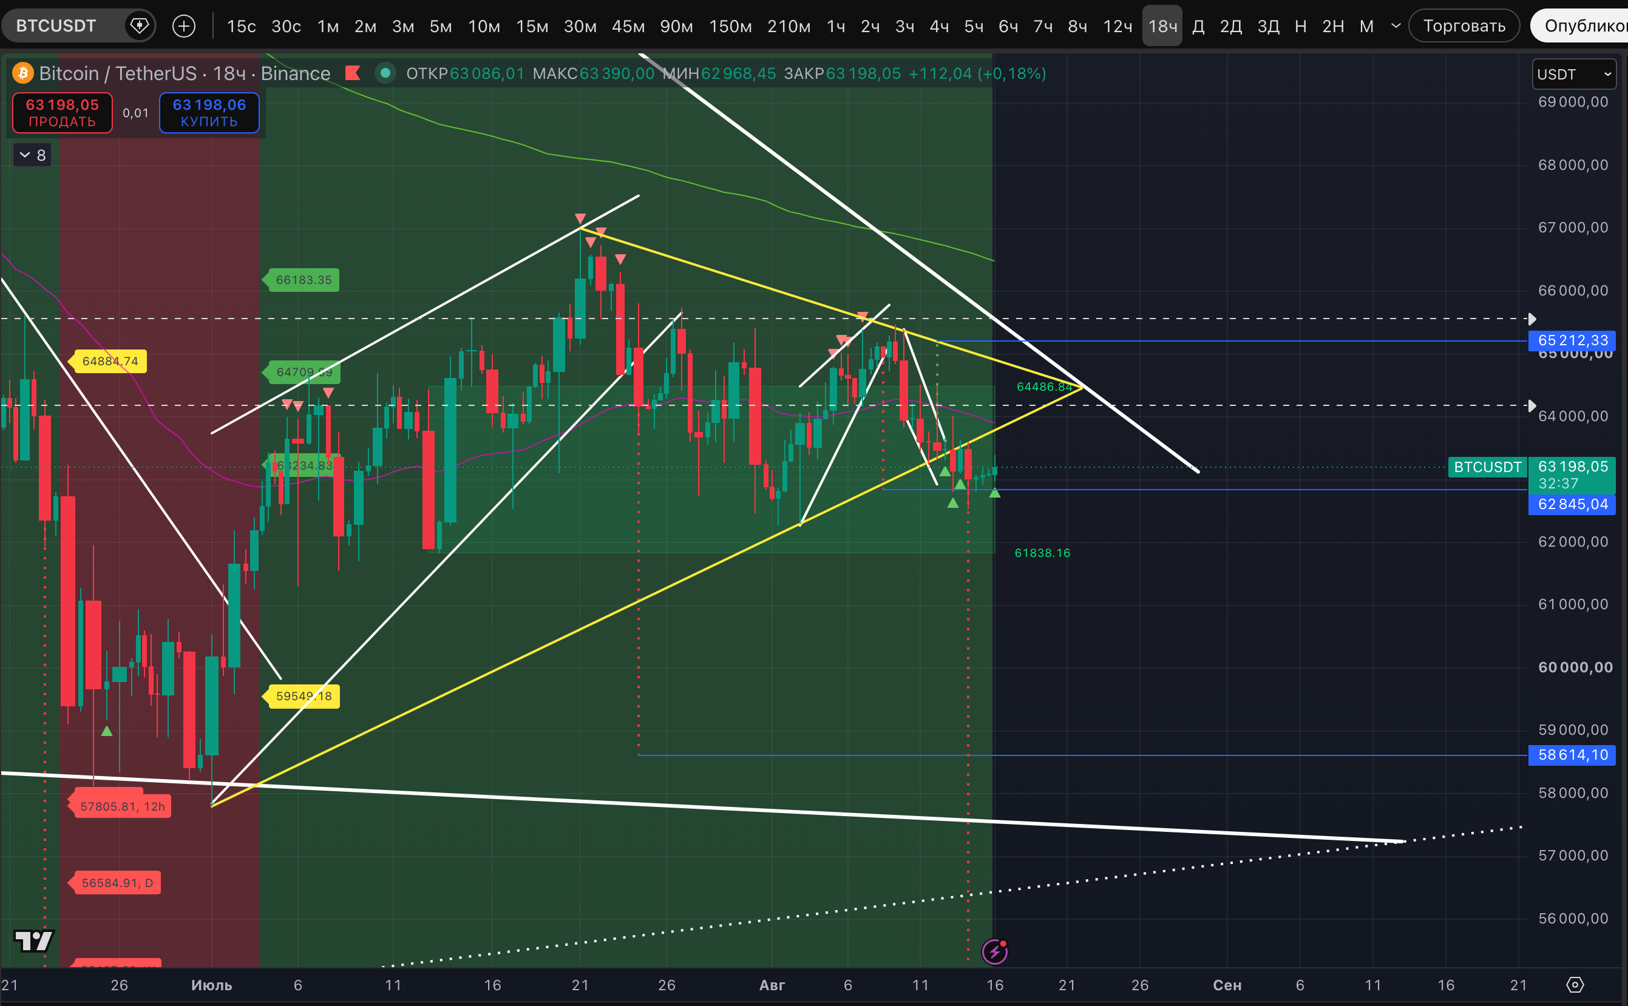Open chart settings gear icon at bottom right

tap(1575, 985)
